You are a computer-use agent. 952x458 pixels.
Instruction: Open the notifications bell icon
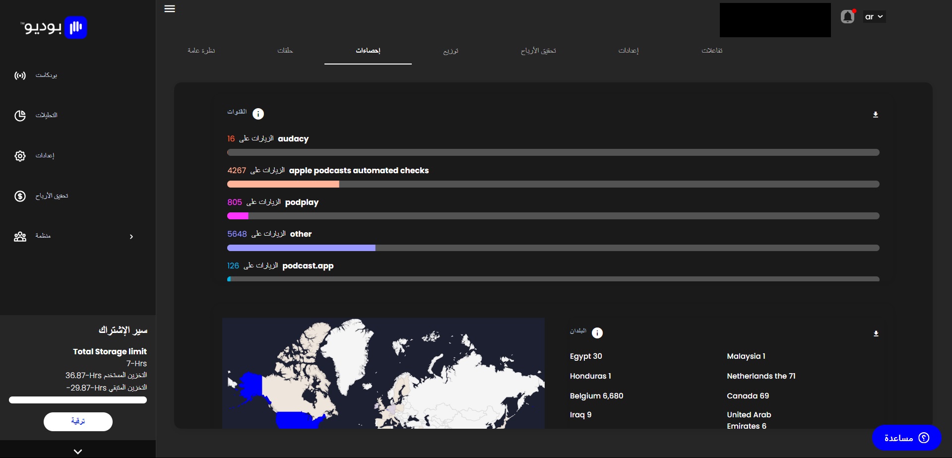[x=848, y=17]
